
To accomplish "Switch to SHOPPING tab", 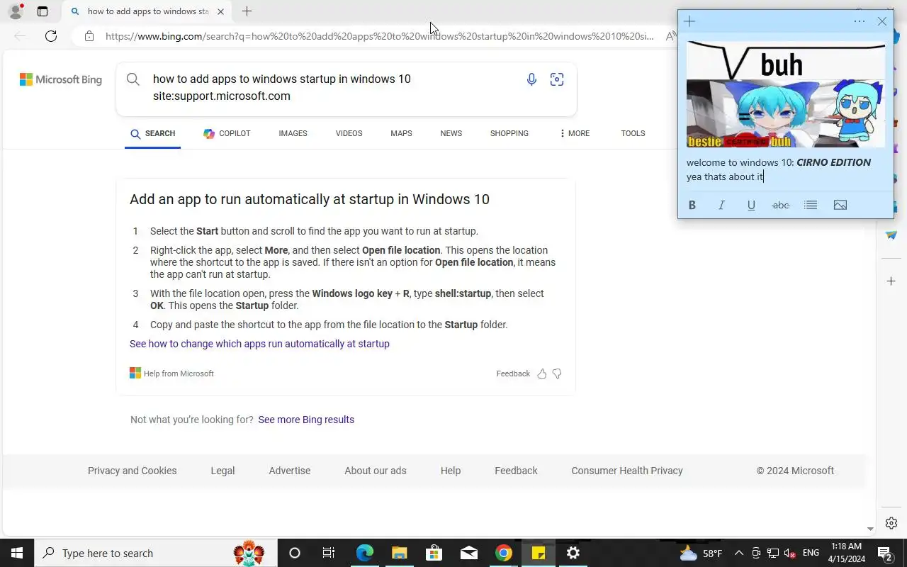I will pos(509,133).
